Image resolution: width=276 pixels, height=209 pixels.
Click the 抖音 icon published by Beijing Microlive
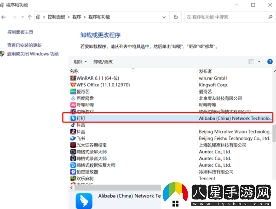(73, 132)
